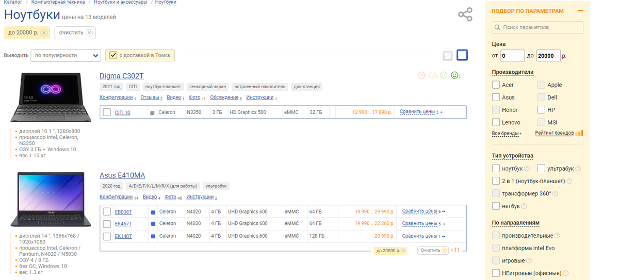Viewport: 619px width, 280px height.
Task: Click the share icon near page title
Action: pos(465,14)
